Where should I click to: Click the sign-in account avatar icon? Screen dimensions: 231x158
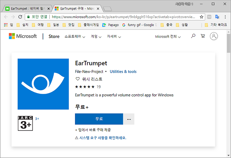pos(214,36)
